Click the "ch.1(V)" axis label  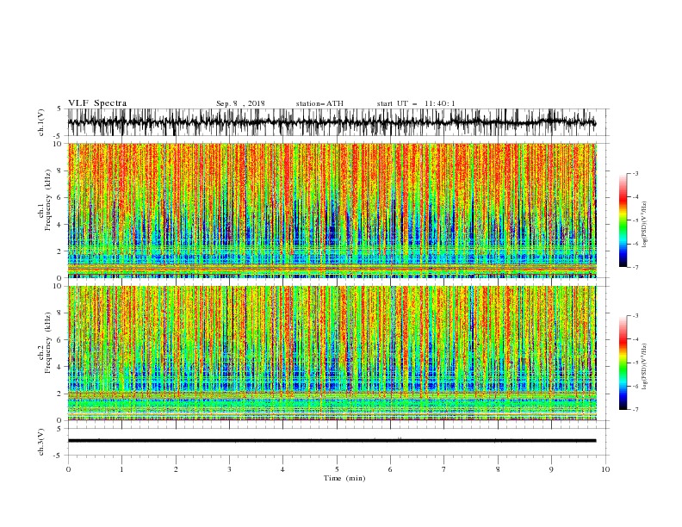point(41,122)
